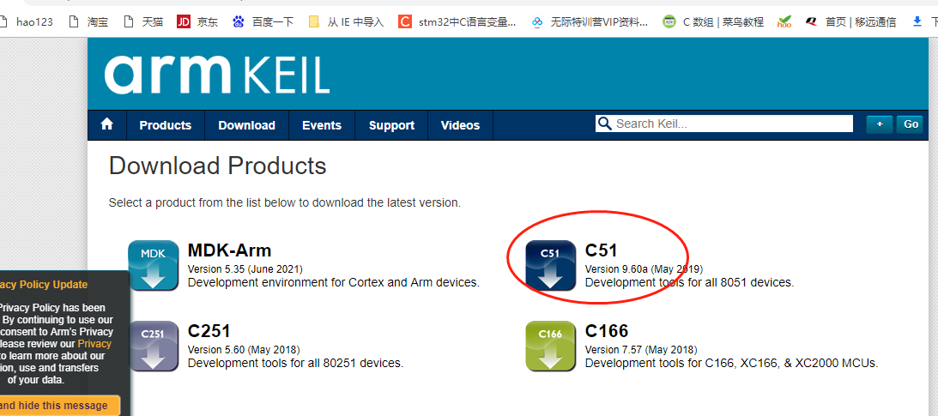The width and height of the screenshot is (938, 416).
Task: Click 'Development tools for C166, XC166' text
Action: tap(732, 363)
